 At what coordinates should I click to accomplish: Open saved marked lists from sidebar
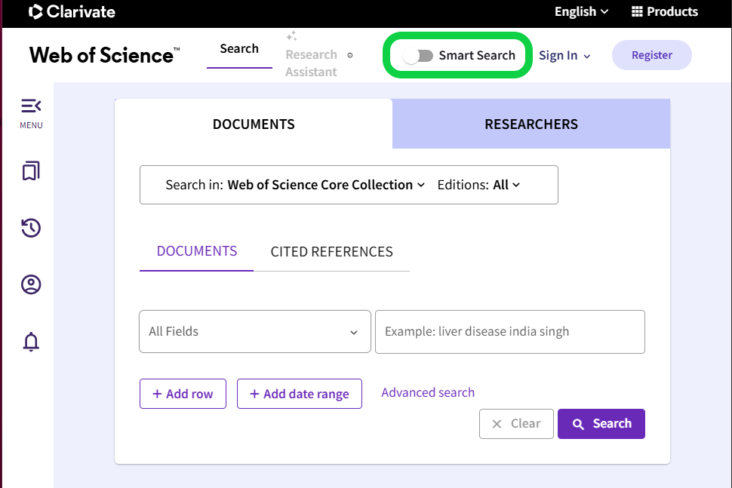[x=30, y=171]
